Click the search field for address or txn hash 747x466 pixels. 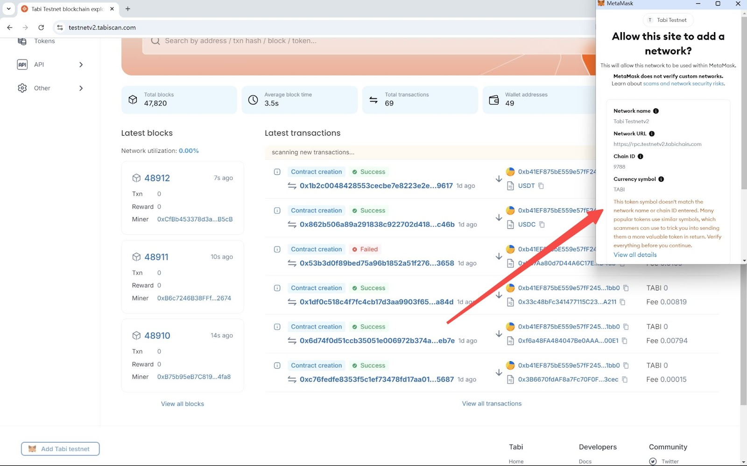coord(369,41)
